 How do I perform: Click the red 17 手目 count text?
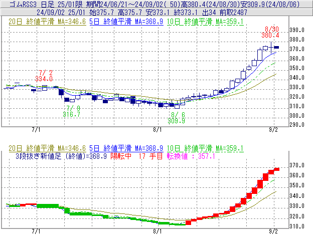tap(150, 156)
